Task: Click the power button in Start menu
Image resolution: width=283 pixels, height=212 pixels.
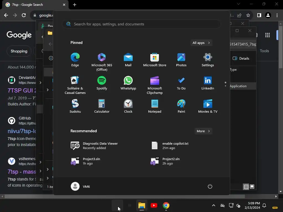Action: tap(210, 186)
